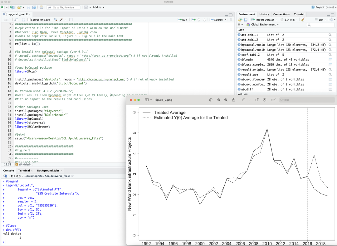This screenshot has height=246, width=337.
Task: Open the (Untitled) section navigator
Action: click(25, 165)
